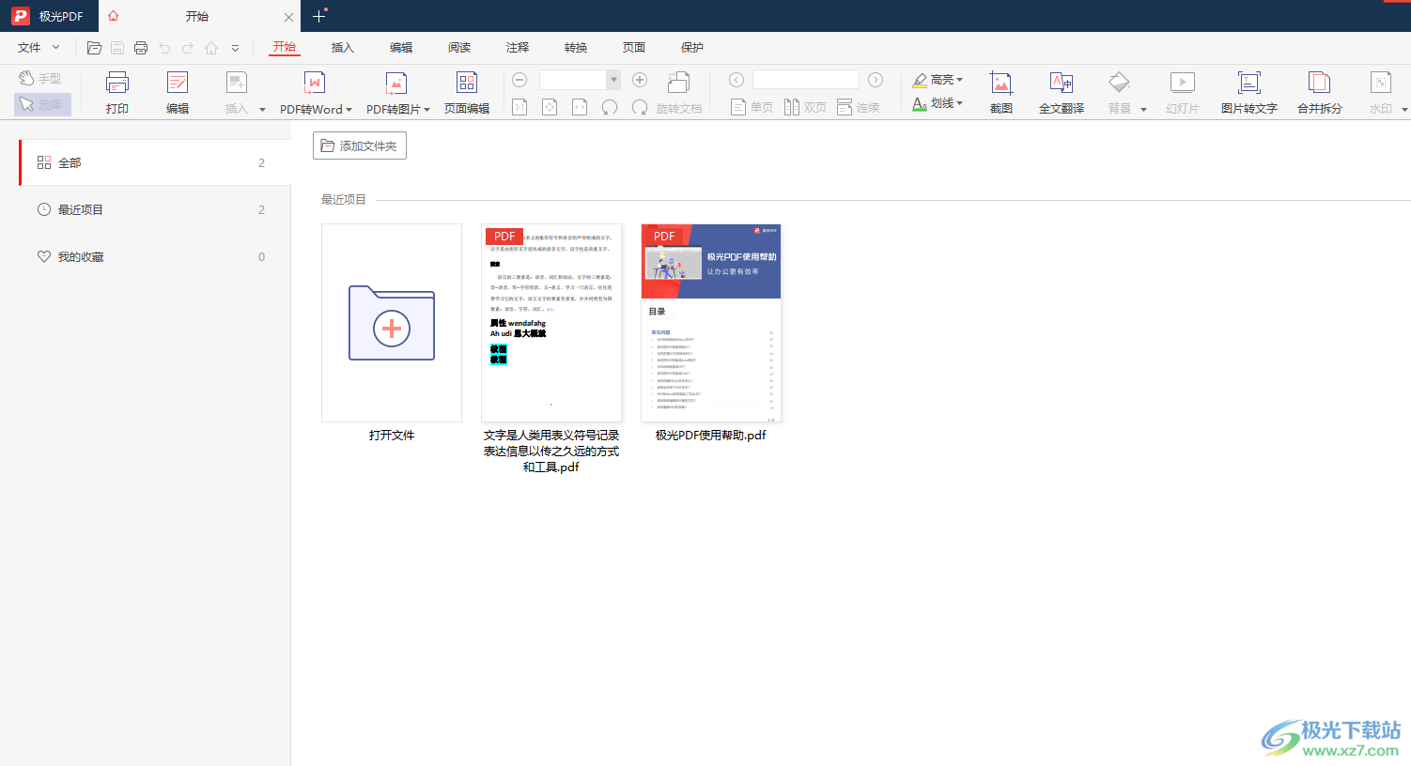1411x766 pixels.
Task: Click the fit page icon
Action: (x=550, y=107)
